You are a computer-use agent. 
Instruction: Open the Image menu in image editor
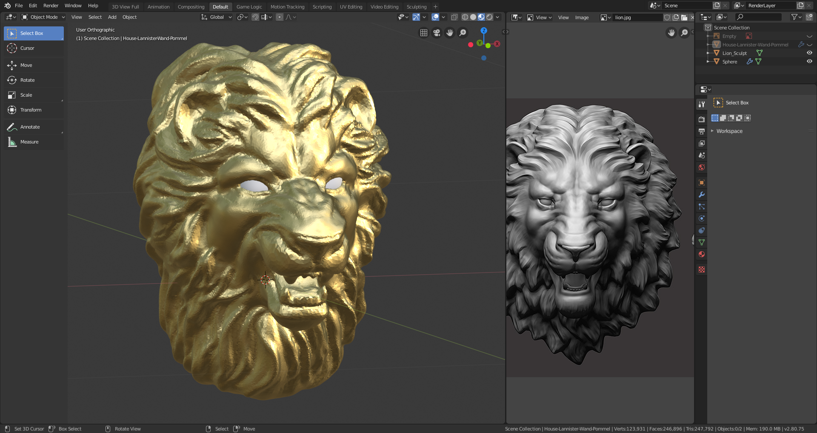click(x=582, y=17)
